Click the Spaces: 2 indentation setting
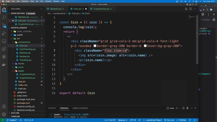 point(123,120)
